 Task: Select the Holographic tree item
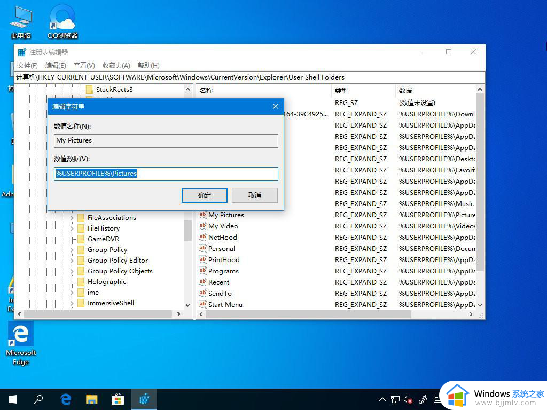coord(107,282)
